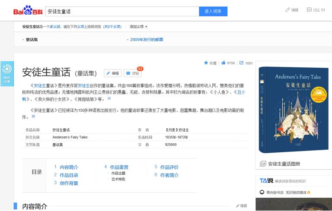Viewport: 332px width, 211px height.
Task: Go to 作品评价 in the contents
Action: [169, 167]
